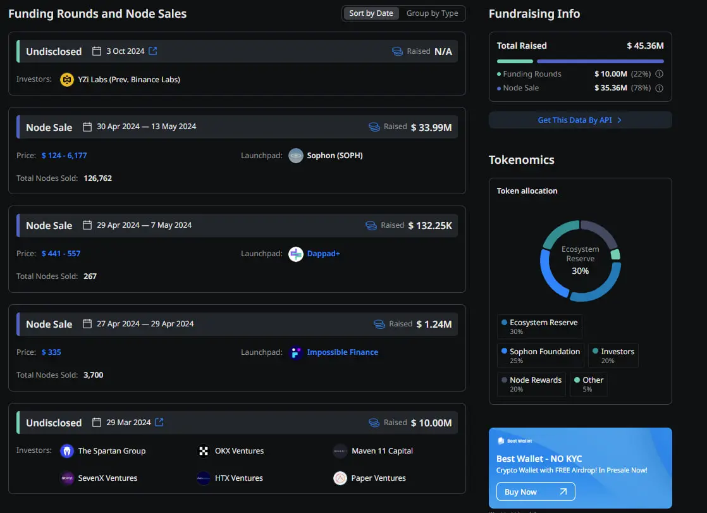Open Paper Ventures investor page
The height and width of the screenshot is (513, 707).
[379, 478]
